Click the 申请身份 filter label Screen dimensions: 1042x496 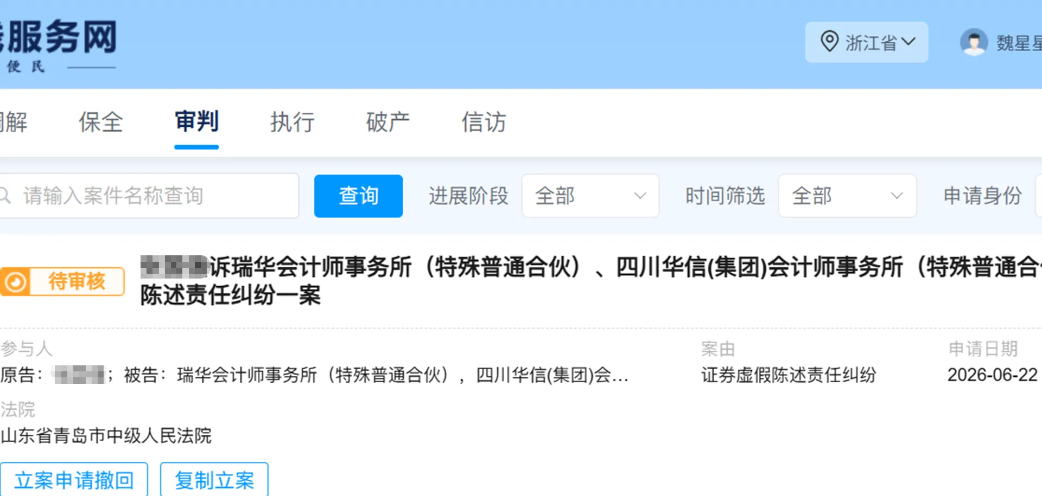click(983, 196)
